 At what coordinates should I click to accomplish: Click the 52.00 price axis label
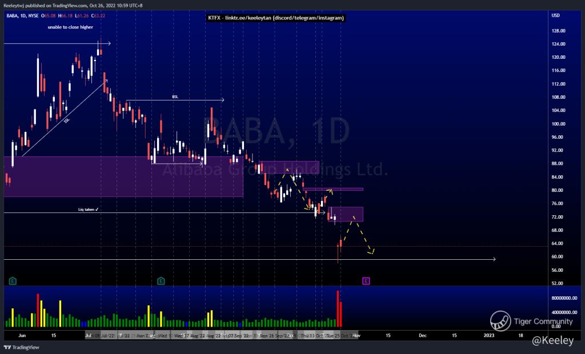(x=558, y=284)
